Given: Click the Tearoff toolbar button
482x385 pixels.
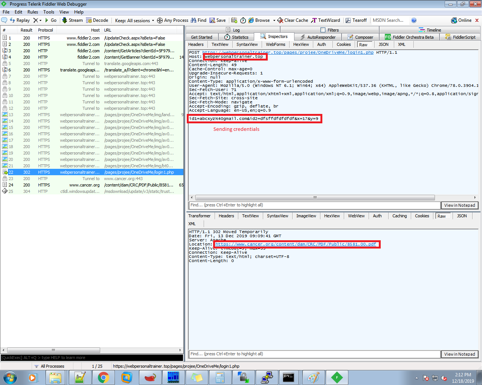Looking at the screenshot, I should 356,20.
